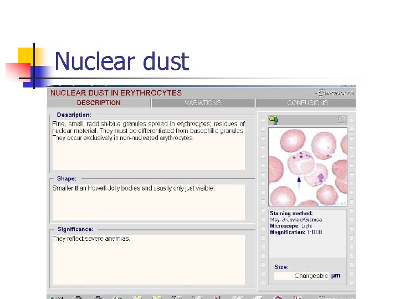The height and width of the screenshot is (299, 399).
Task: Select the heading 'NUCLEAR DUST IN ERYTHROCYTES'
Action: click(116, 93)
